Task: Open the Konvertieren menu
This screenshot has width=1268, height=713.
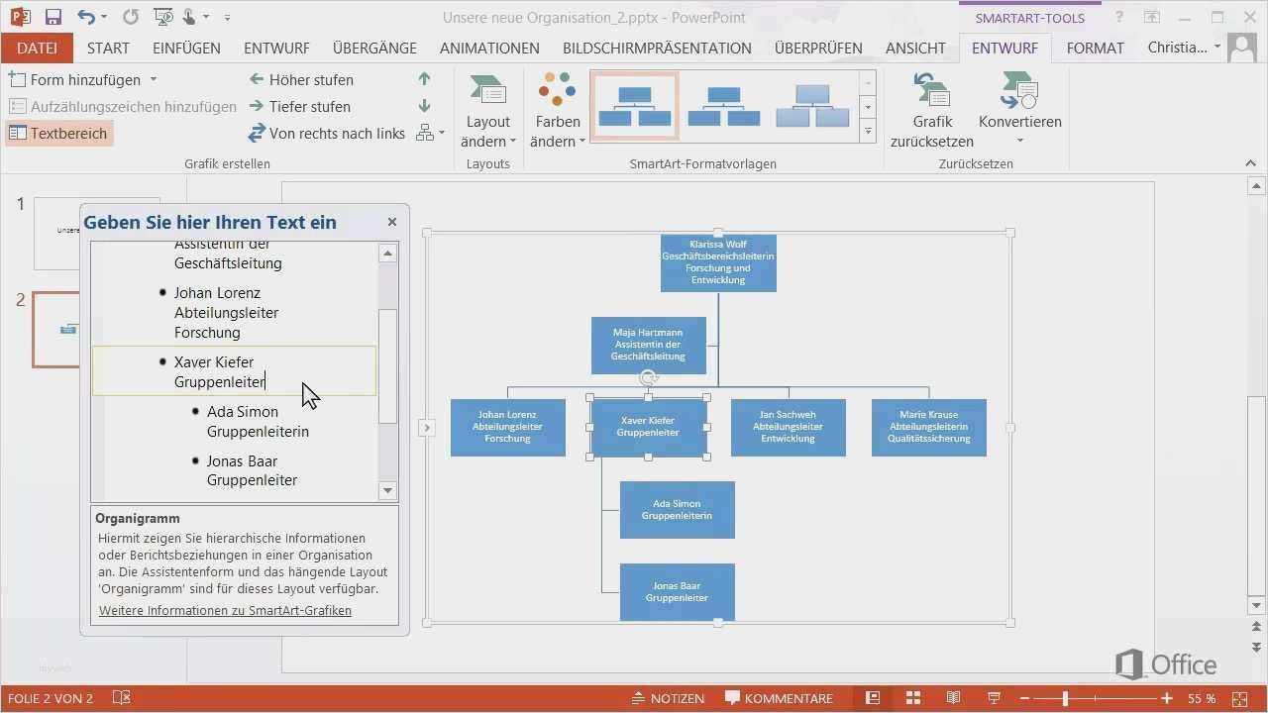Action: (1020, 110)
